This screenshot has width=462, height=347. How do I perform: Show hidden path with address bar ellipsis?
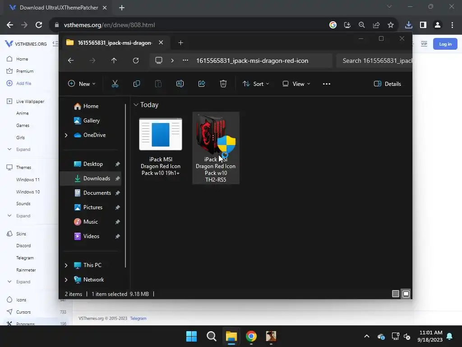click(x=185, y=60)
